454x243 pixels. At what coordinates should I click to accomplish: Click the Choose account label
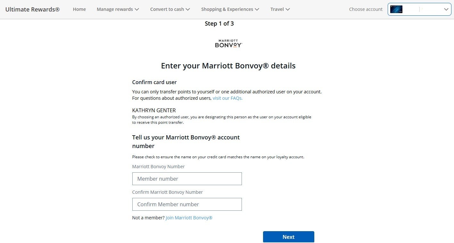(x=366, y=9)
